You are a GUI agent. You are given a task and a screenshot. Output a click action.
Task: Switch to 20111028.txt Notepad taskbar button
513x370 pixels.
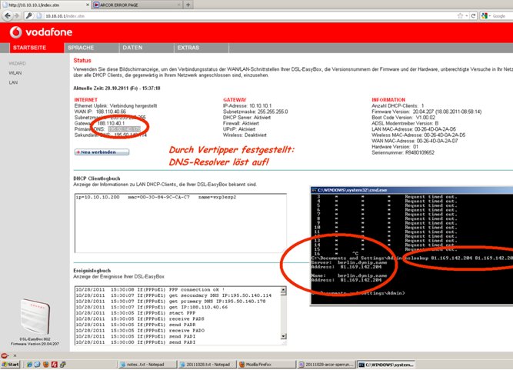pyautogui.click(x=206, y=365)
